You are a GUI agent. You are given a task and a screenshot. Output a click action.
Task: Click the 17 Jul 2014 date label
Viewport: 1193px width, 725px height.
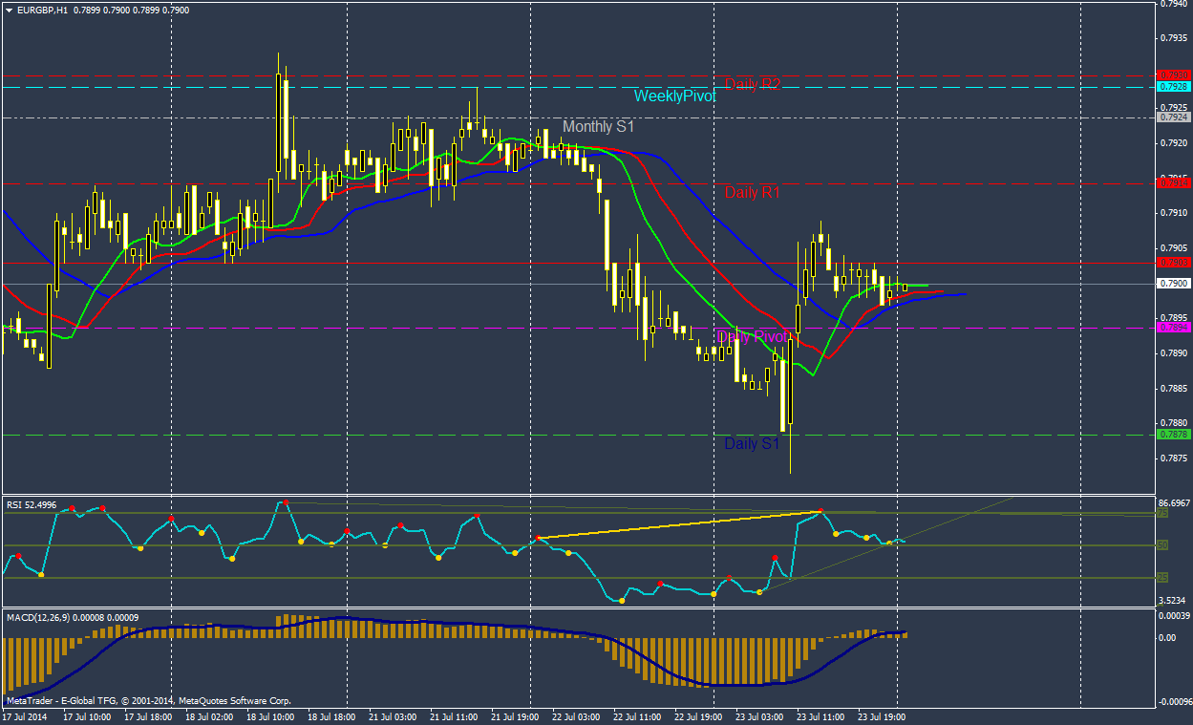click(x=24, y=715)
